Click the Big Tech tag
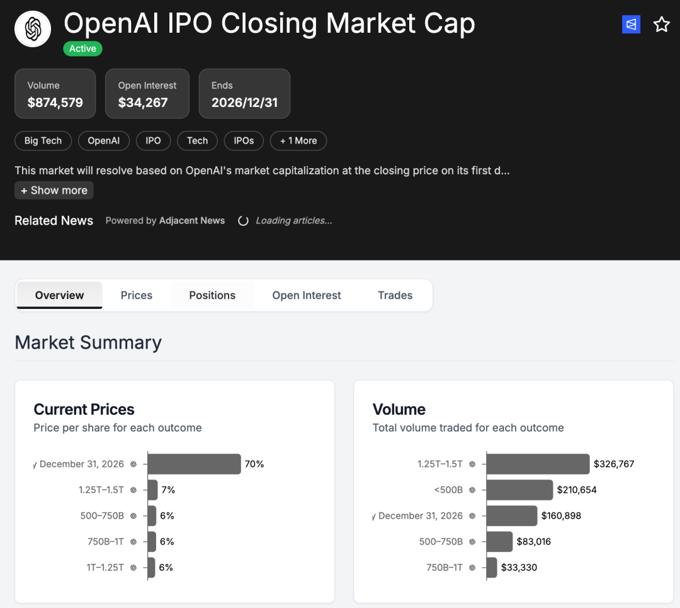Screen dimensions: 680x608 point(43,140)
